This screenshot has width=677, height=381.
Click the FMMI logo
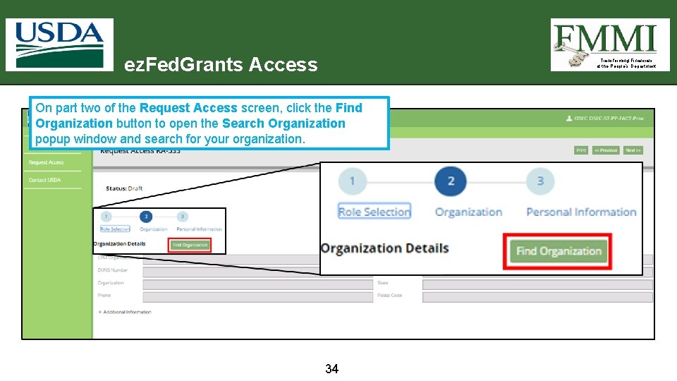point(610,44)
